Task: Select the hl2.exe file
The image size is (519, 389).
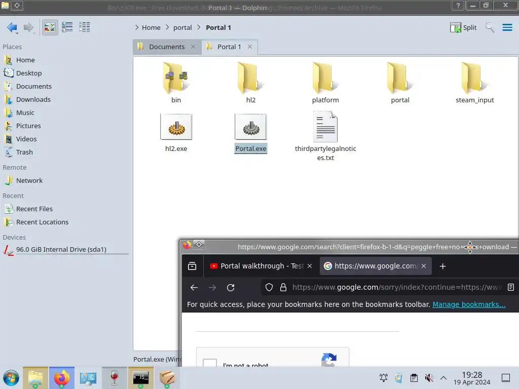Action: (176, 132)
